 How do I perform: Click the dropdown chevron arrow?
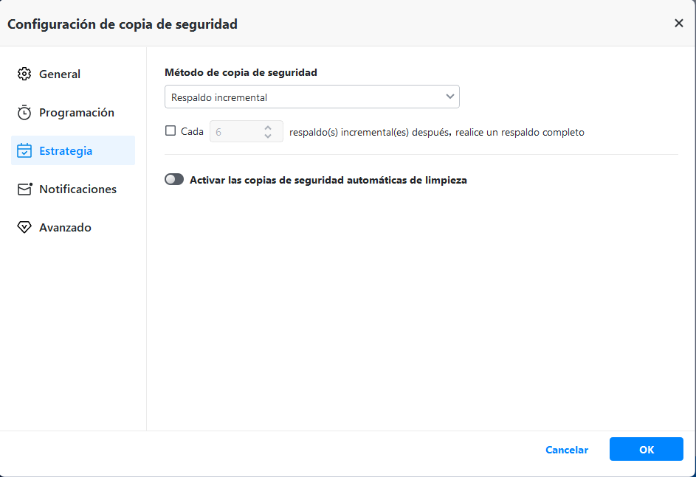coord(449,97)
